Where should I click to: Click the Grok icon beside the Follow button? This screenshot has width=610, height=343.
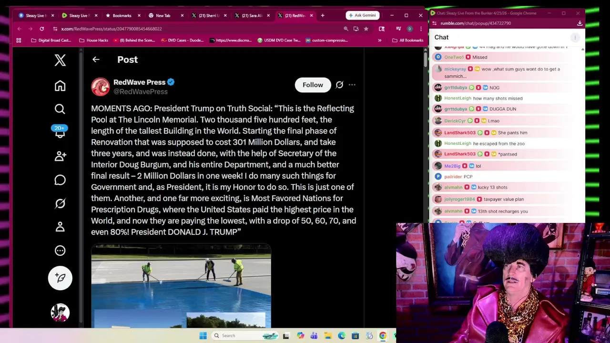point(339,85)
